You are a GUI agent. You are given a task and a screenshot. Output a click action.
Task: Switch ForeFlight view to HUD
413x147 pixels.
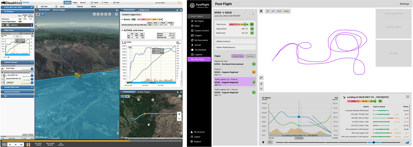(279, 11)
